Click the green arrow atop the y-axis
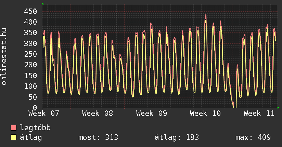The height and width of the screenshot is (147, 282). coord(42,4)
